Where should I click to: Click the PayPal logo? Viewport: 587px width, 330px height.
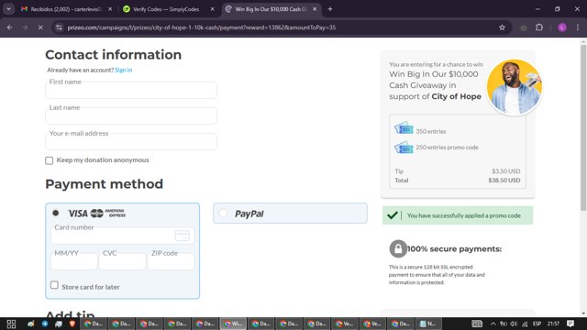pyautogui.click(x=249, y=214)
